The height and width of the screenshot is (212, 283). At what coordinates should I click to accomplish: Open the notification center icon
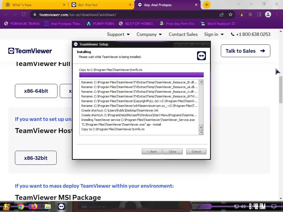(x=274, y=206)
